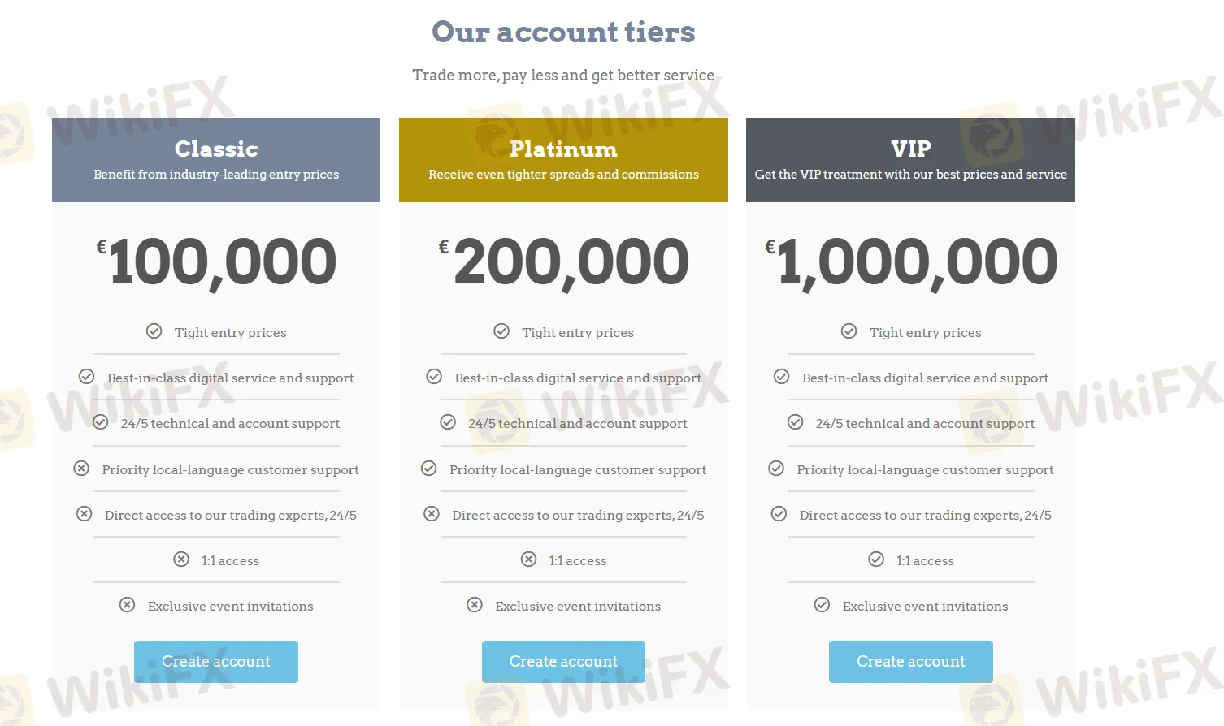This screenshot has height=726, width=1224.
Task: Click checkmark icon next to VIP 1:1 access
Action: (x=876, y=560)
